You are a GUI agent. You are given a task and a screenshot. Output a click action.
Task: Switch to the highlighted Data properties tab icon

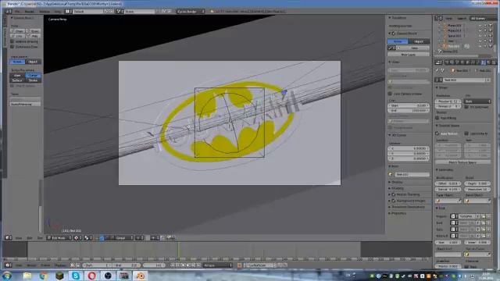click(x=484, y=62)
